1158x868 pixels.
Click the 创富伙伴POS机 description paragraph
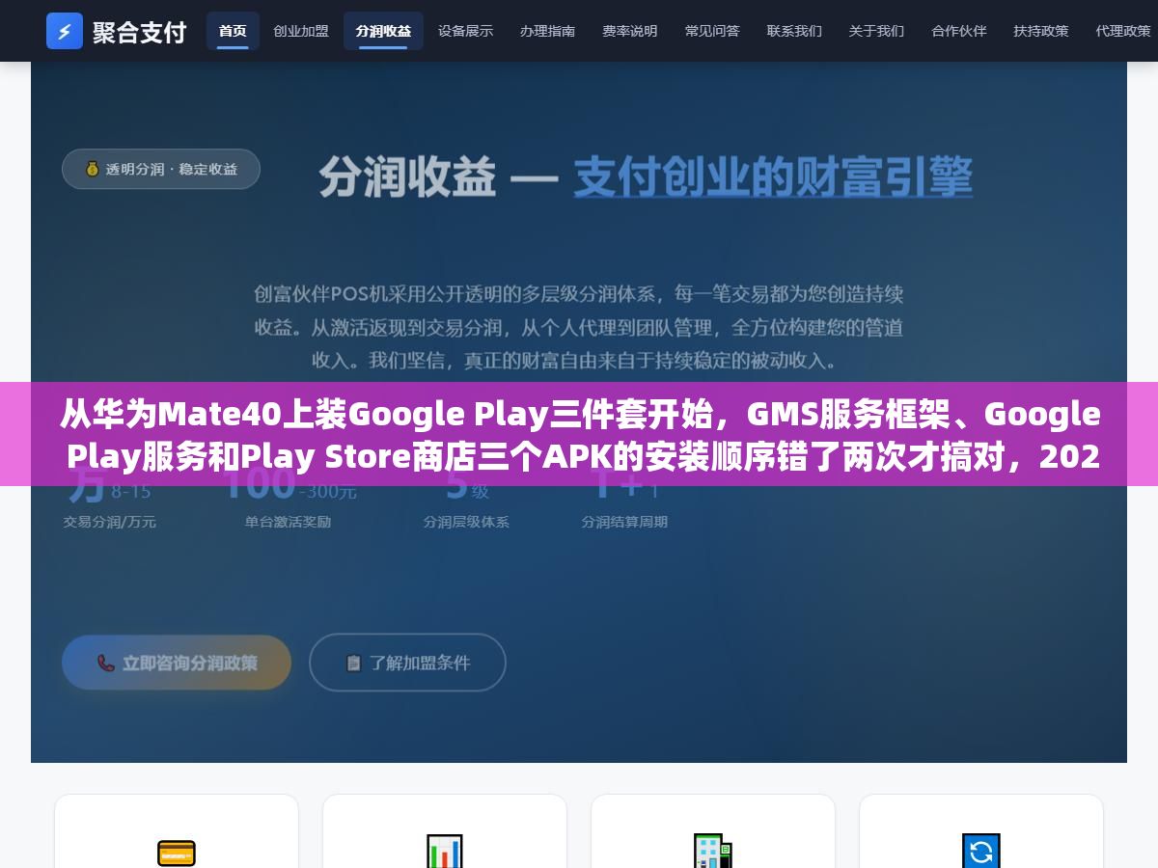(579, 327)
